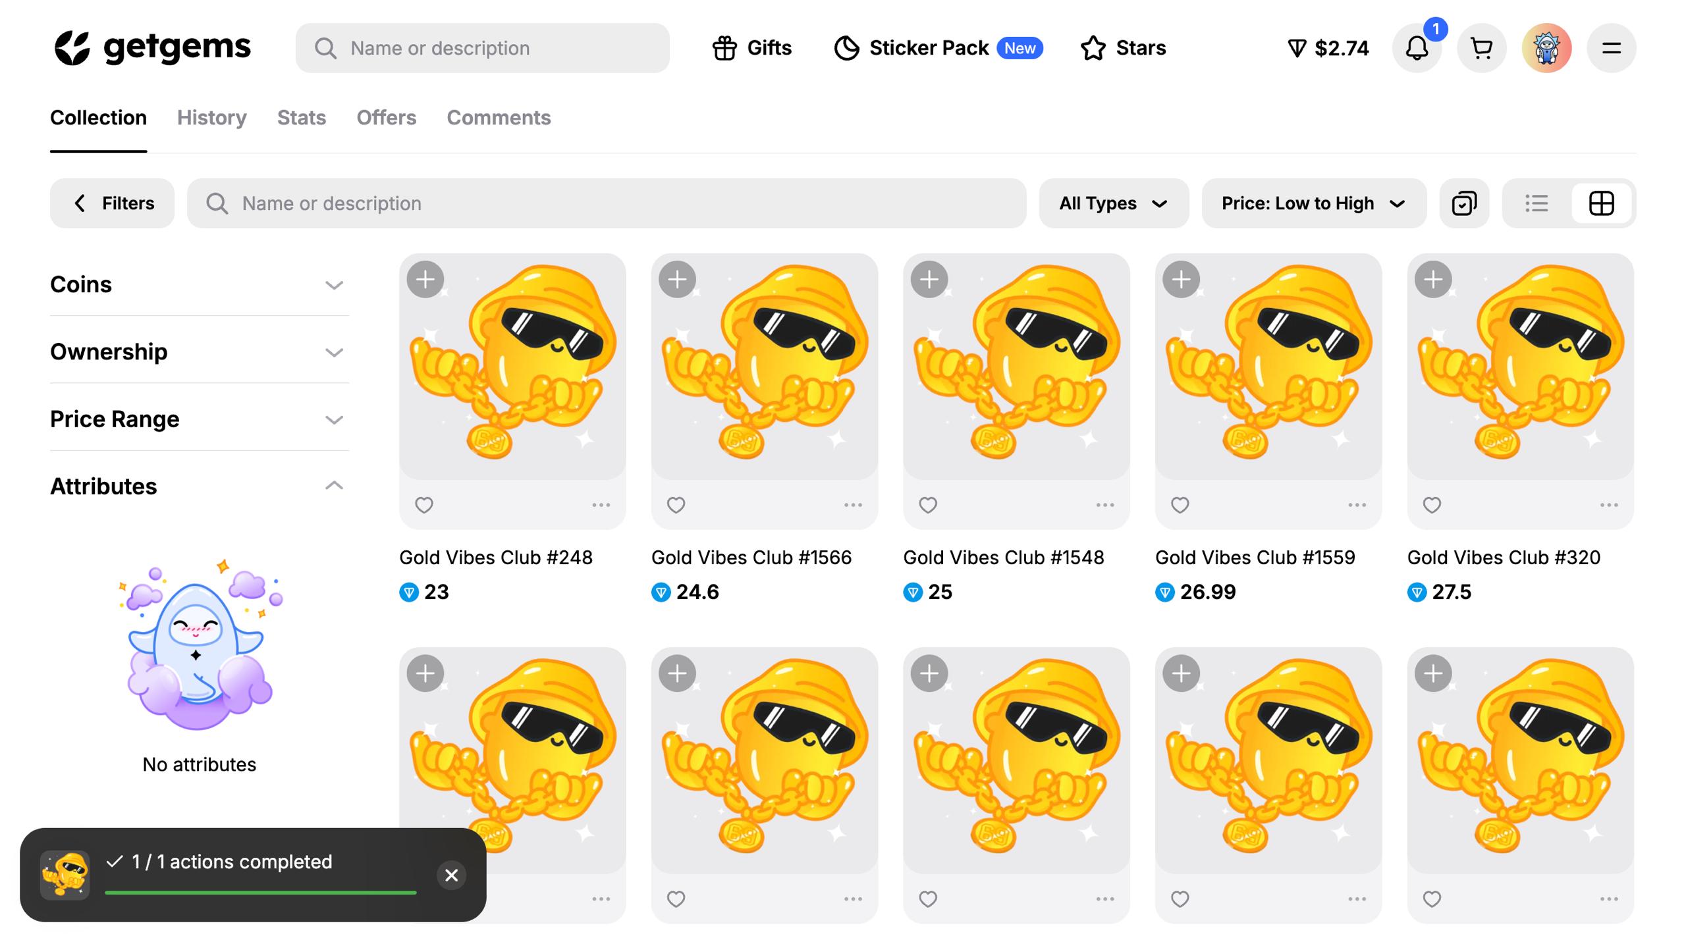The width and height of the screenshot is (1686, 942).
Task: Enable multi-select mode icon
Action: (x=1464, y=203)
